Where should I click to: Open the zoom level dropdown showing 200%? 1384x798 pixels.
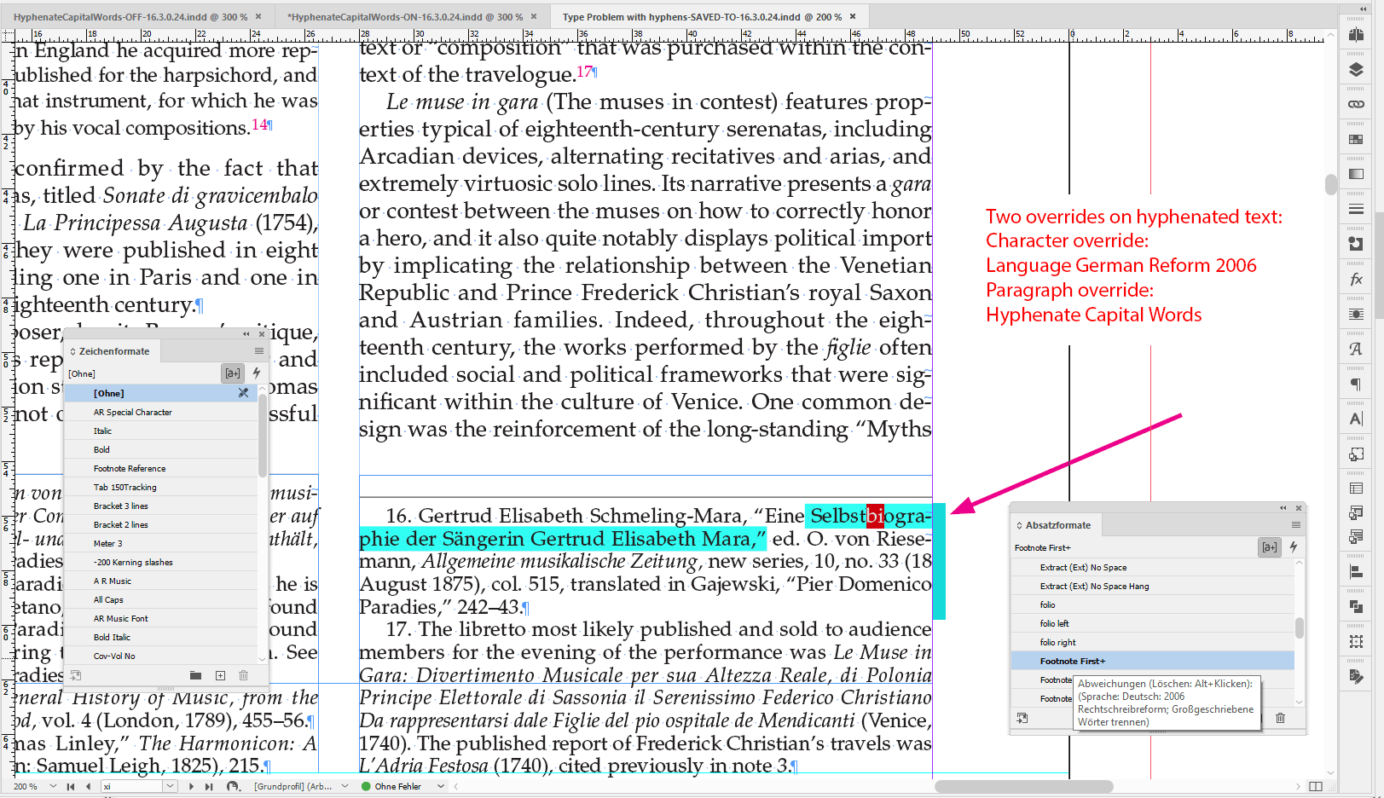(x=54, y=786)
